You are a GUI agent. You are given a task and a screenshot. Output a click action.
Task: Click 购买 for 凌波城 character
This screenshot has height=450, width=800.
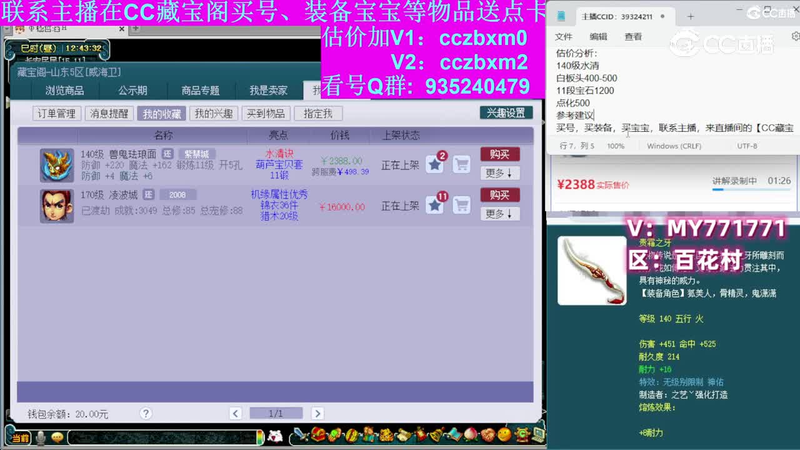(x=500, y=195)
